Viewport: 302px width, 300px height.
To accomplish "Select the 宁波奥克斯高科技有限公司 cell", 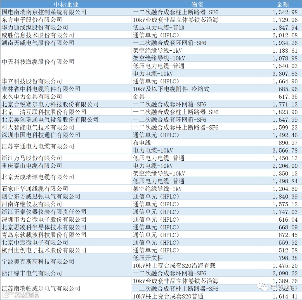I will pos(66,261).
